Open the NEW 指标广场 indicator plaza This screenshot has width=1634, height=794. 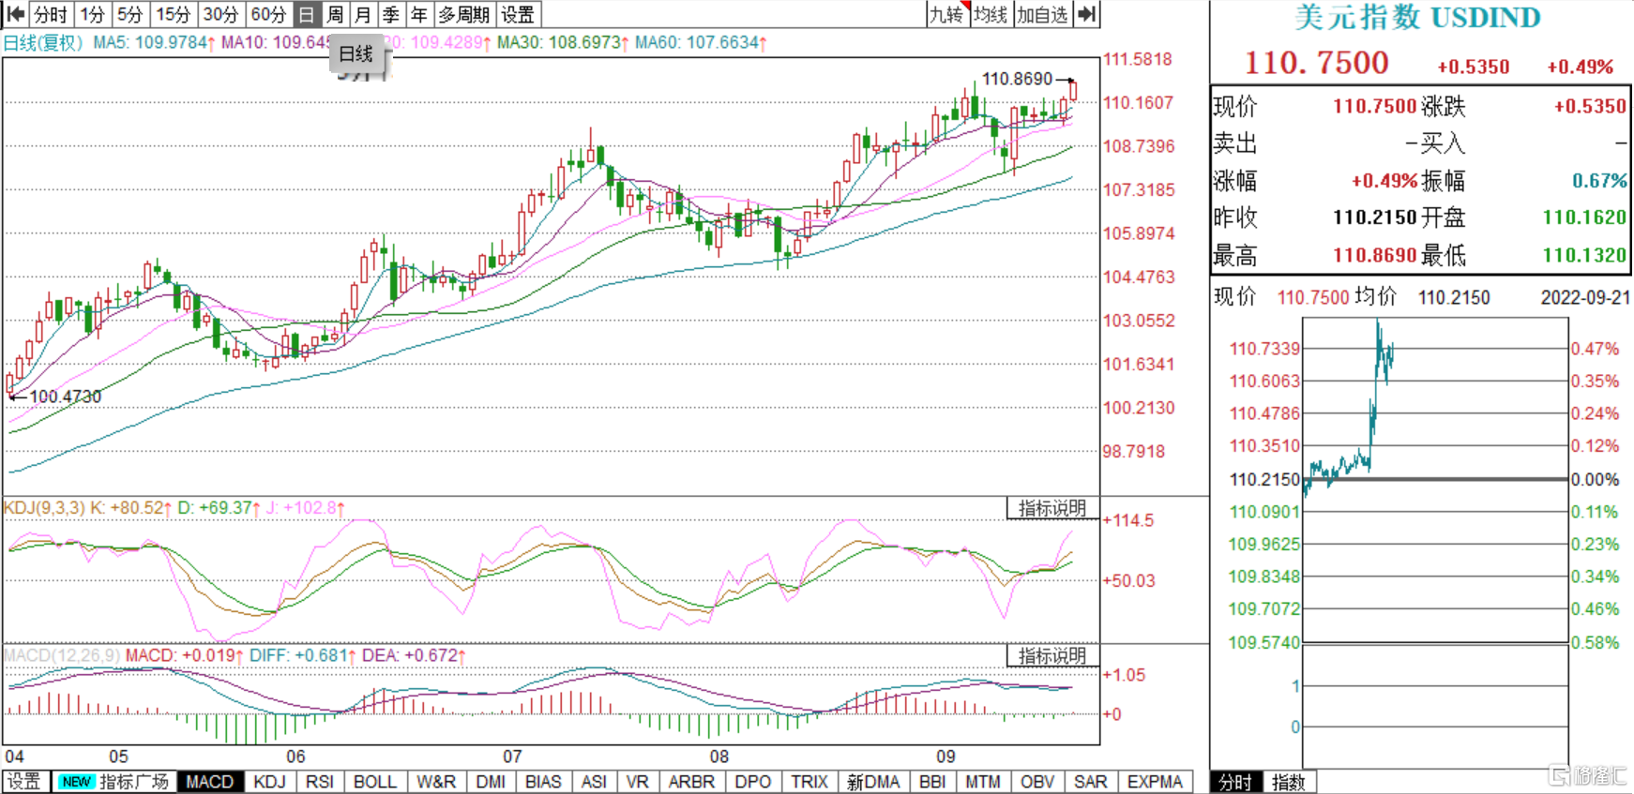click(114, 782)
